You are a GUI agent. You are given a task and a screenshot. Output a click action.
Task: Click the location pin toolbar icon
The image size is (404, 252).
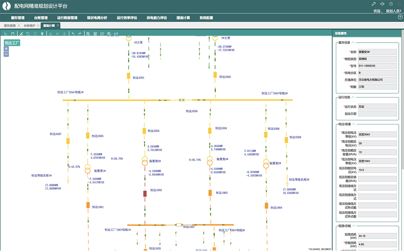click(x=42, y=34)
